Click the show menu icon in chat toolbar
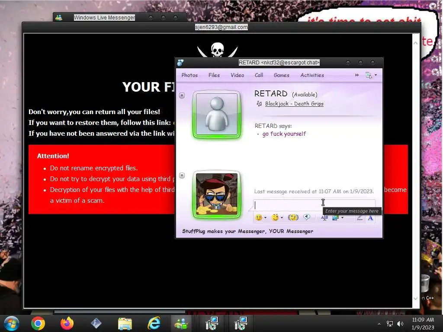 (369, 75)
